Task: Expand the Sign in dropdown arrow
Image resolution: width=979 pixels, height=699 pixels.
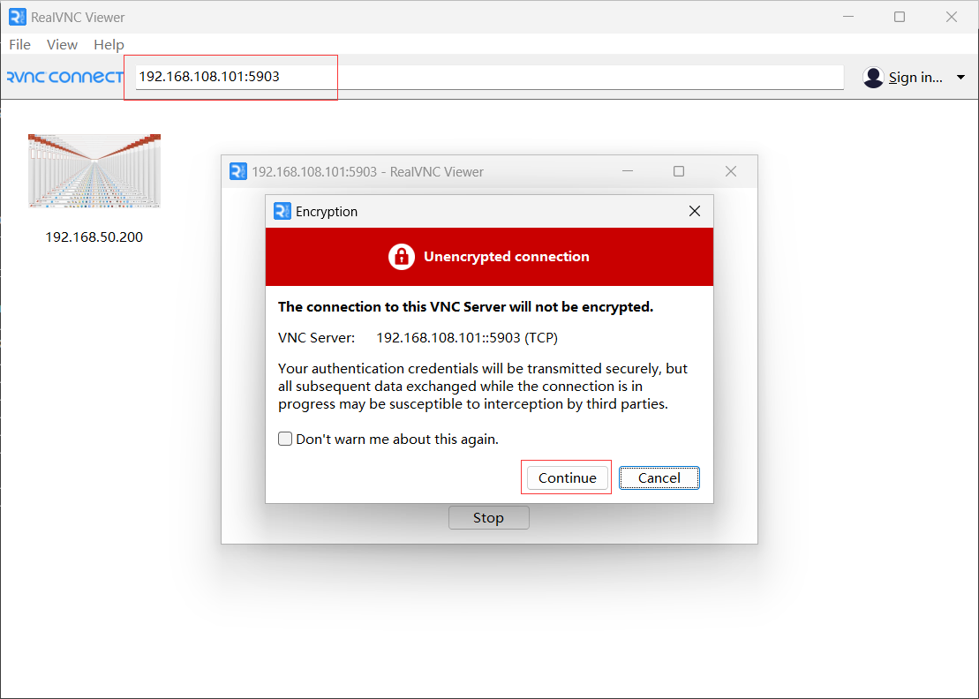Action: click(960, 78)
